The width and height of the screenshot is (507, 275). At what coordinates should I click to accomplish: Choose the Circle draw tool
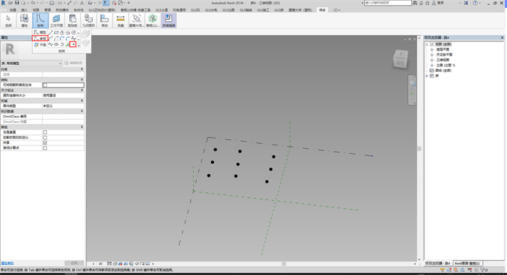click(x=73, y=33)
